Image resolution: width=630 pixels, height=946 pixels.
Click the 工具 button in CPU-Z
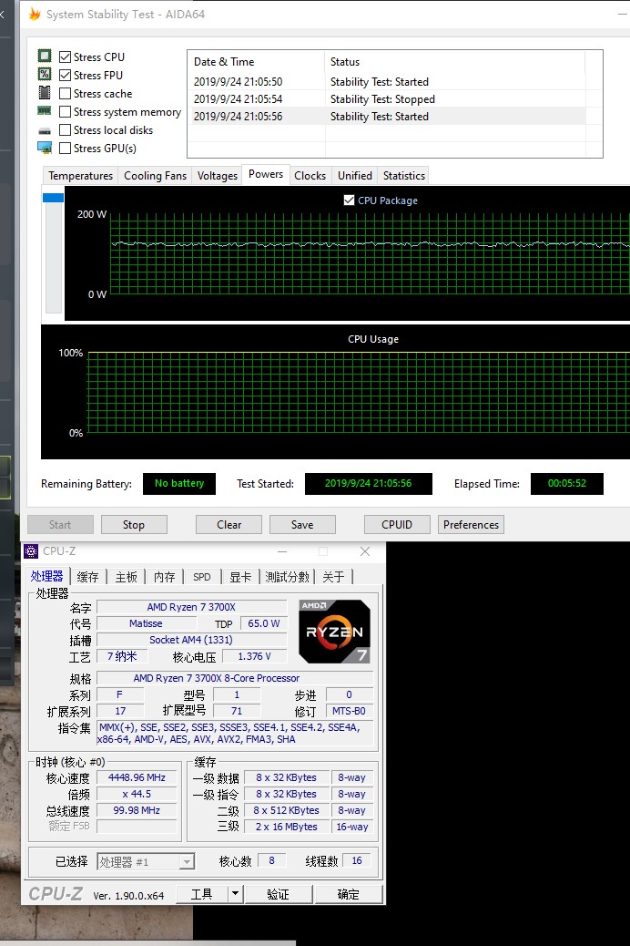coord(201,894)
